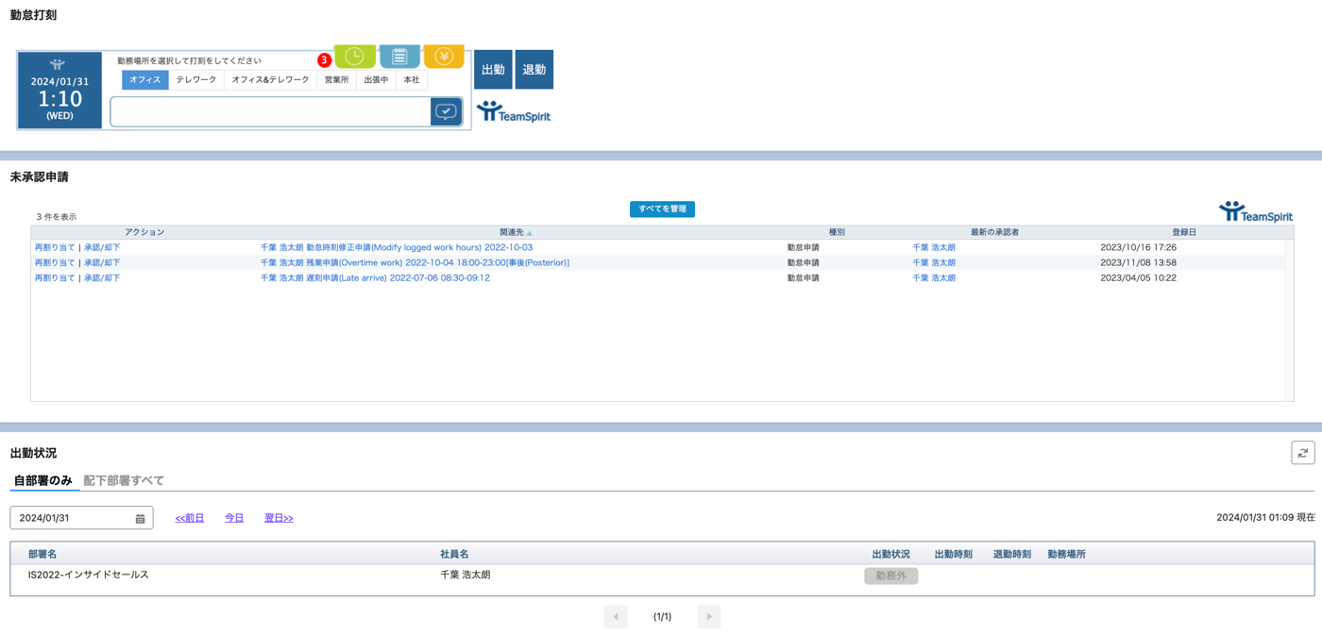Select the テレワーク work location
The height and width of the screenshot is (635, 1322).
tap(196, 80)
